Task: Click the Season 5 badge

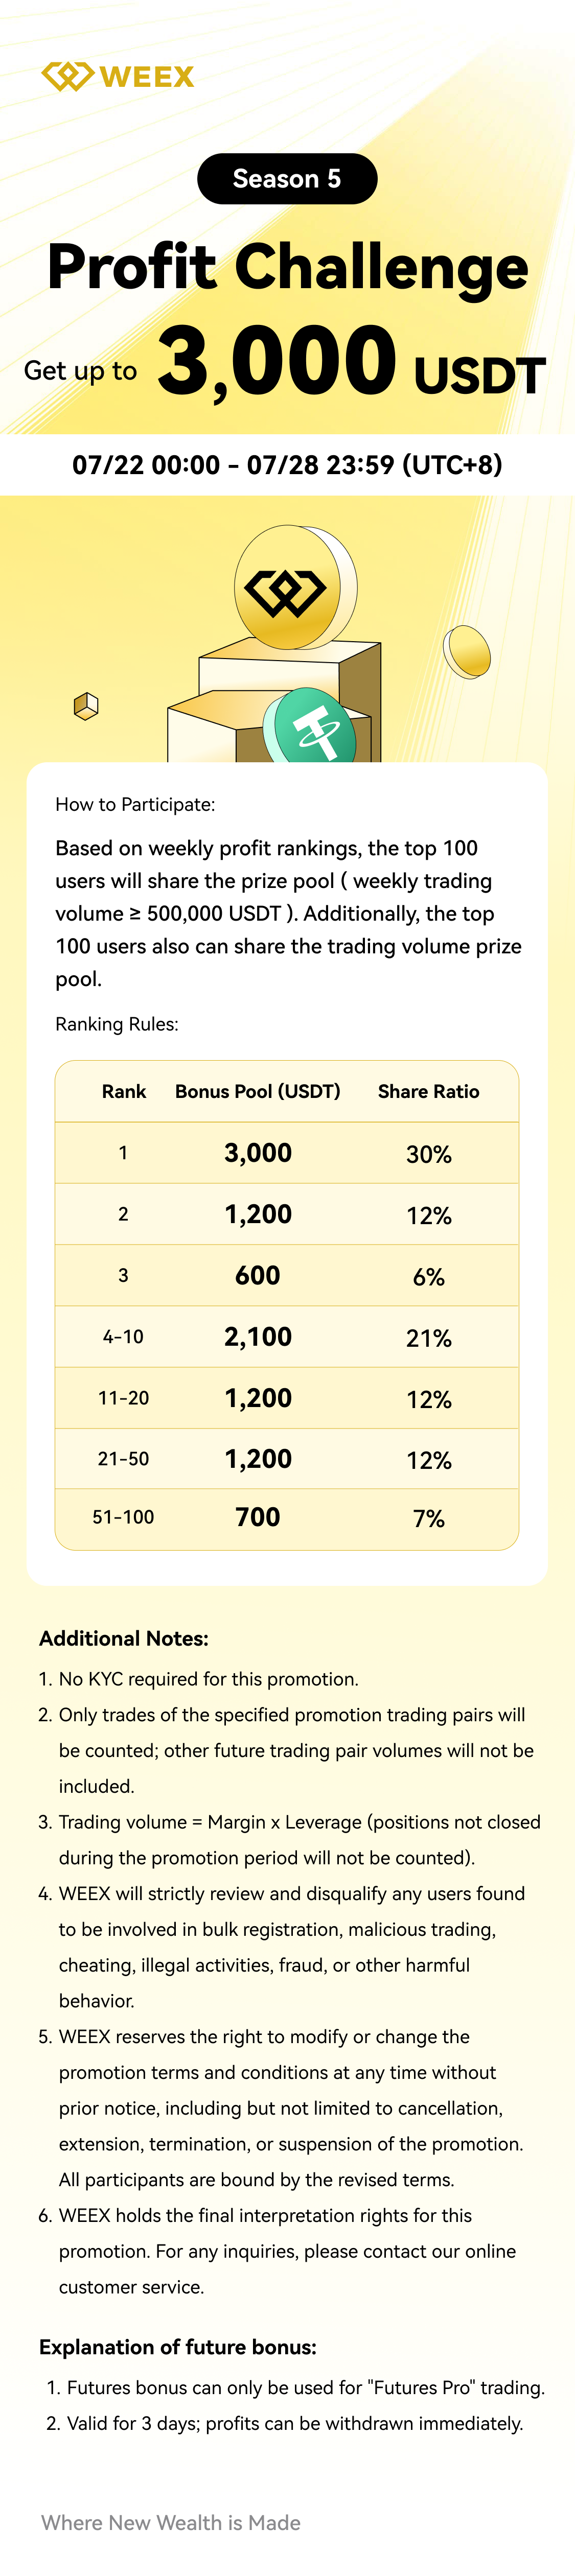Action: point(287,179)
